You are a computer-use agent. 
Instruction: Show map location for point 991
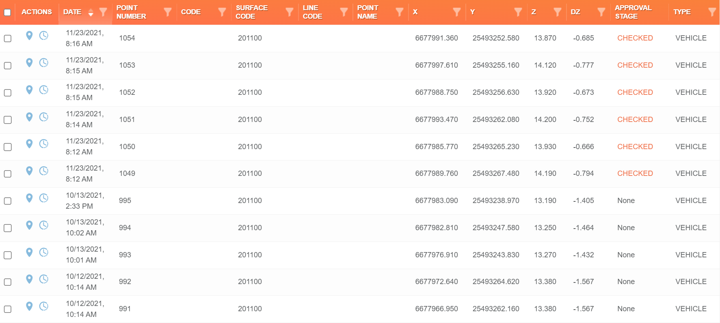click(x=29, y=306)
